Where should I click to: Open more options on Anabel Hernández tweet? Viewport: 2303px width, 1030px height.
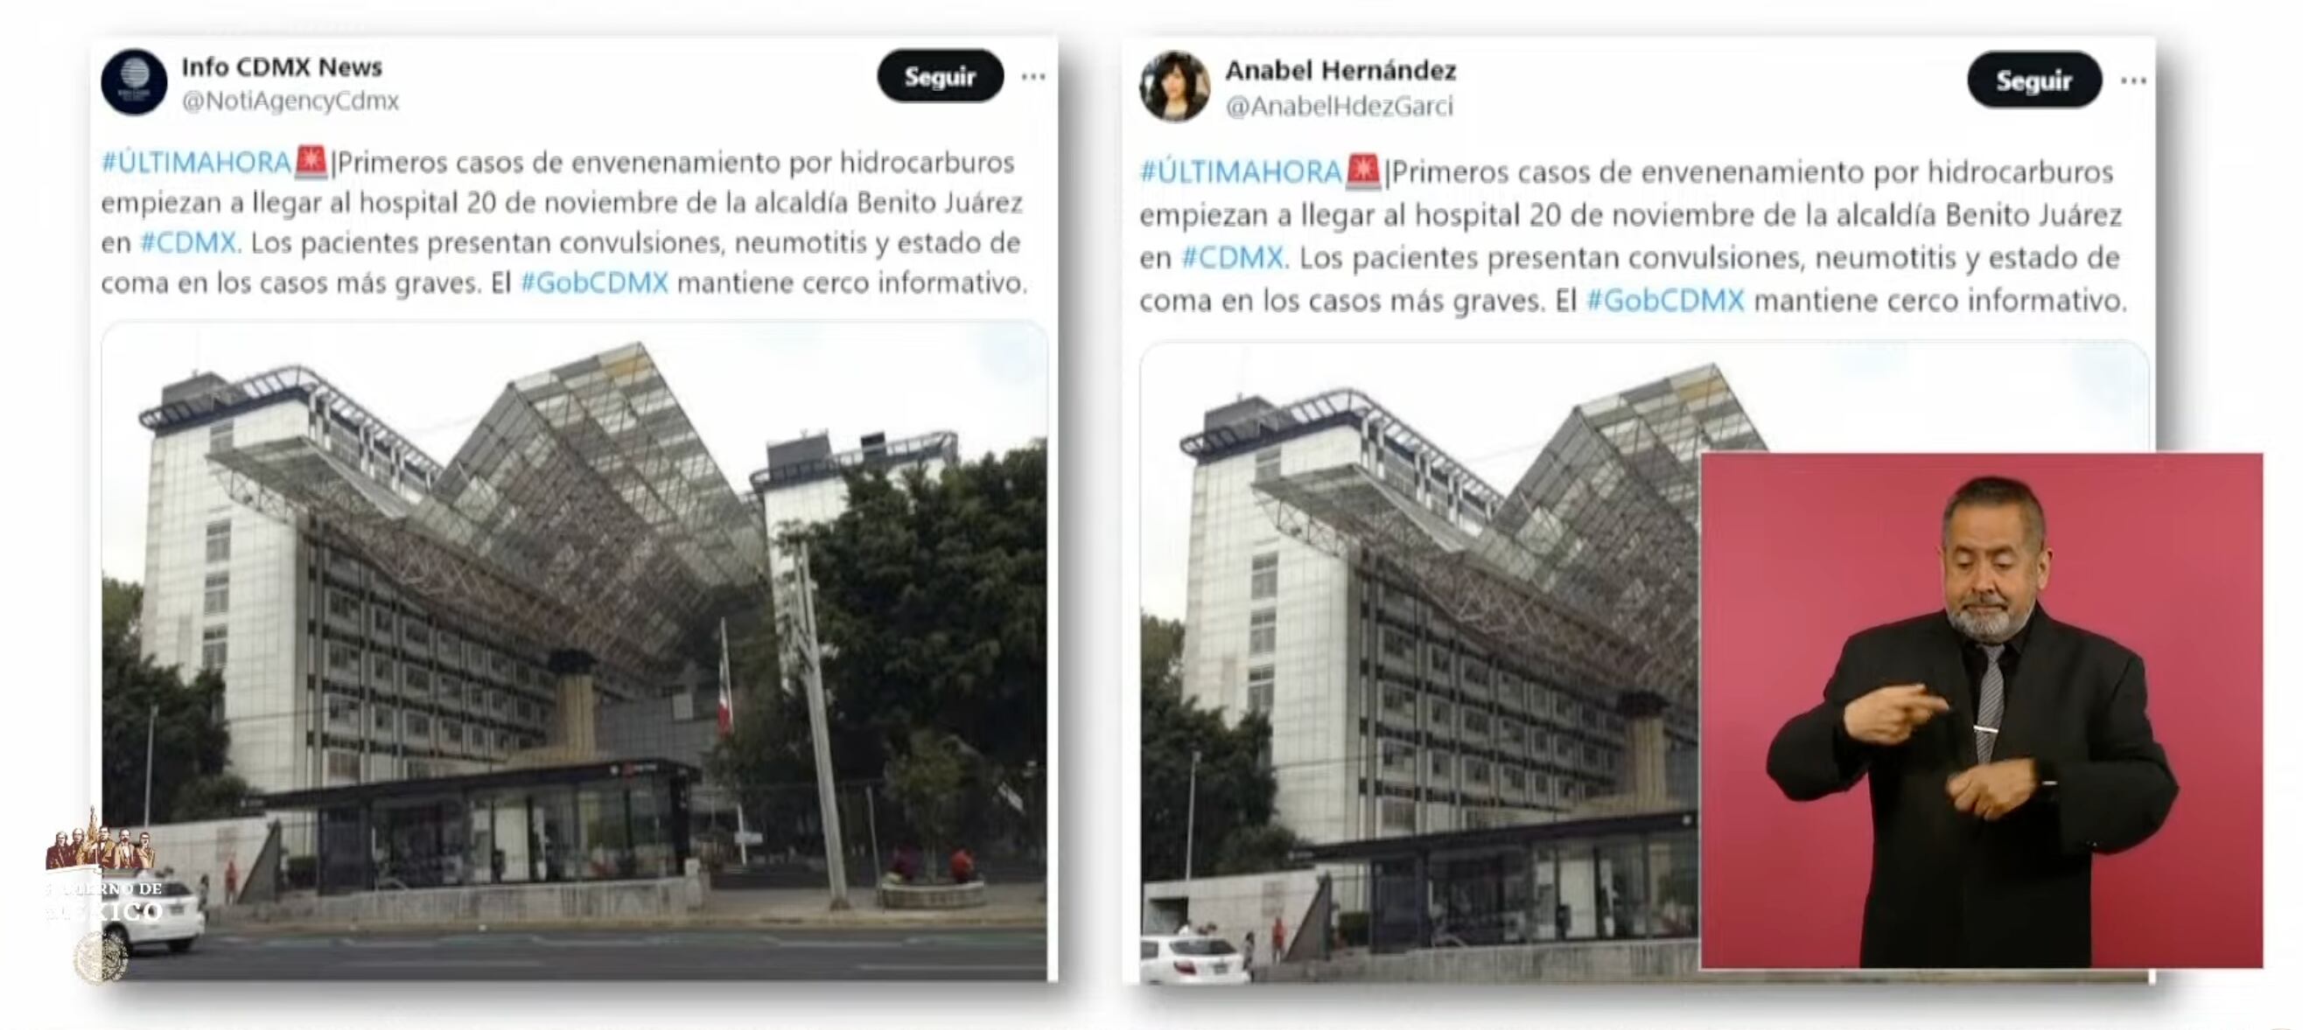2134,81
